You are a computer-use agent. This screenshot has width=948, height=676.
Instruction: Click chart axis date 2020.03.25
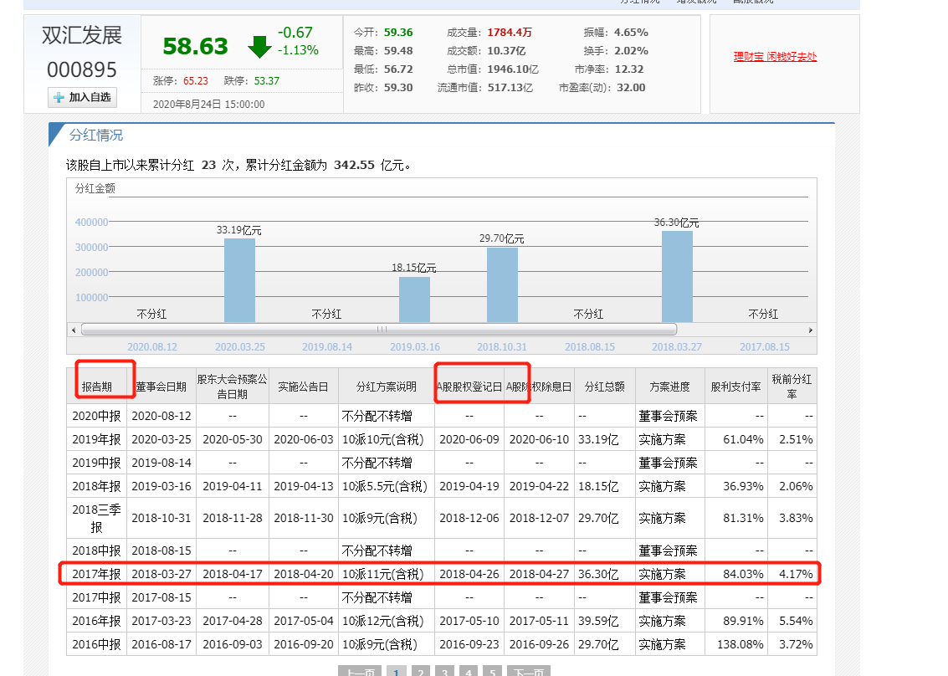(240, 347)
